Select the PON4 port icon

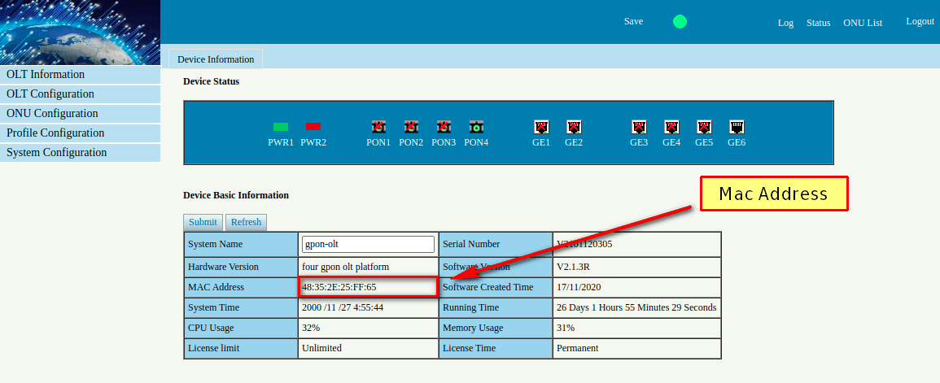tap(476, 127)
